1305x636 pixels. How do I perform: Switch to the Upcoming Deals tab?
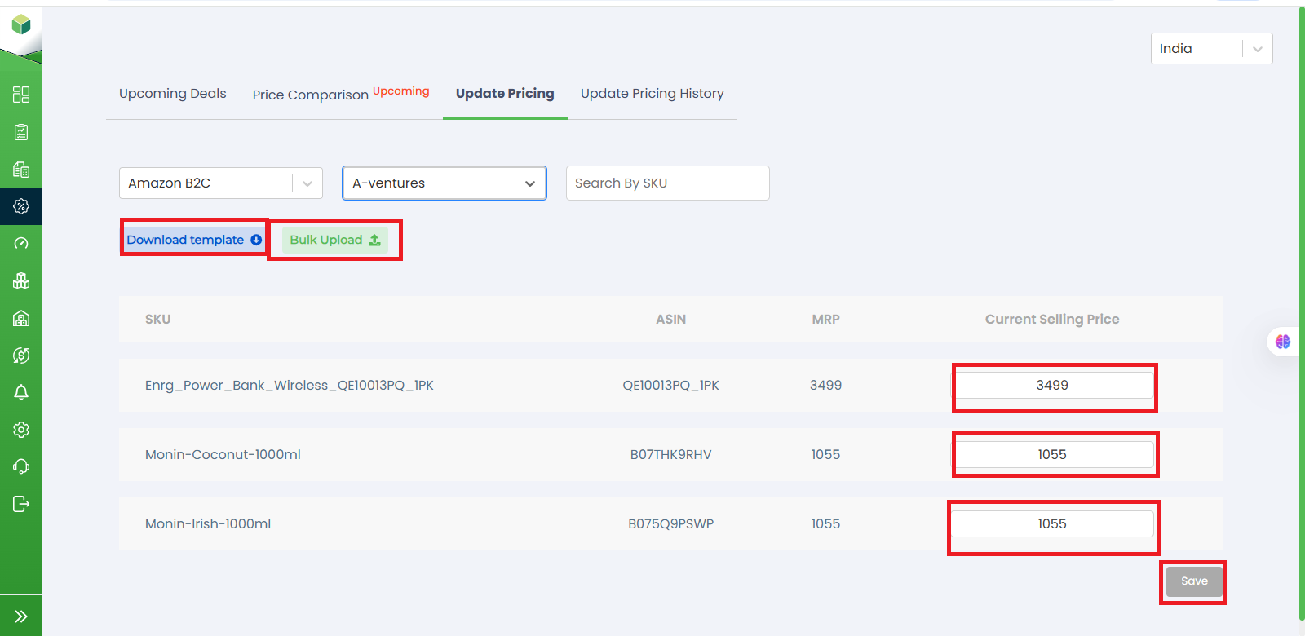click(173, 94)
